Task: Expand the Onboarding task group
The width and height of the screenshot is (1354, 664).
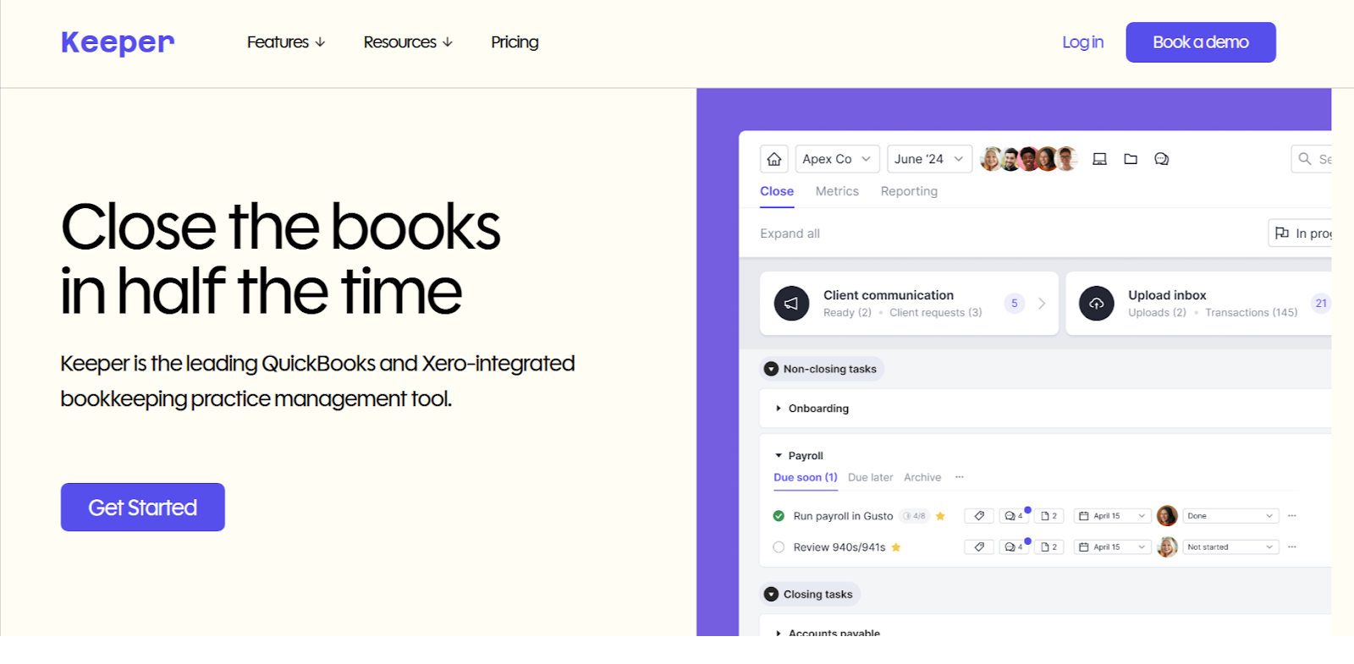Action: pos(779,409)
